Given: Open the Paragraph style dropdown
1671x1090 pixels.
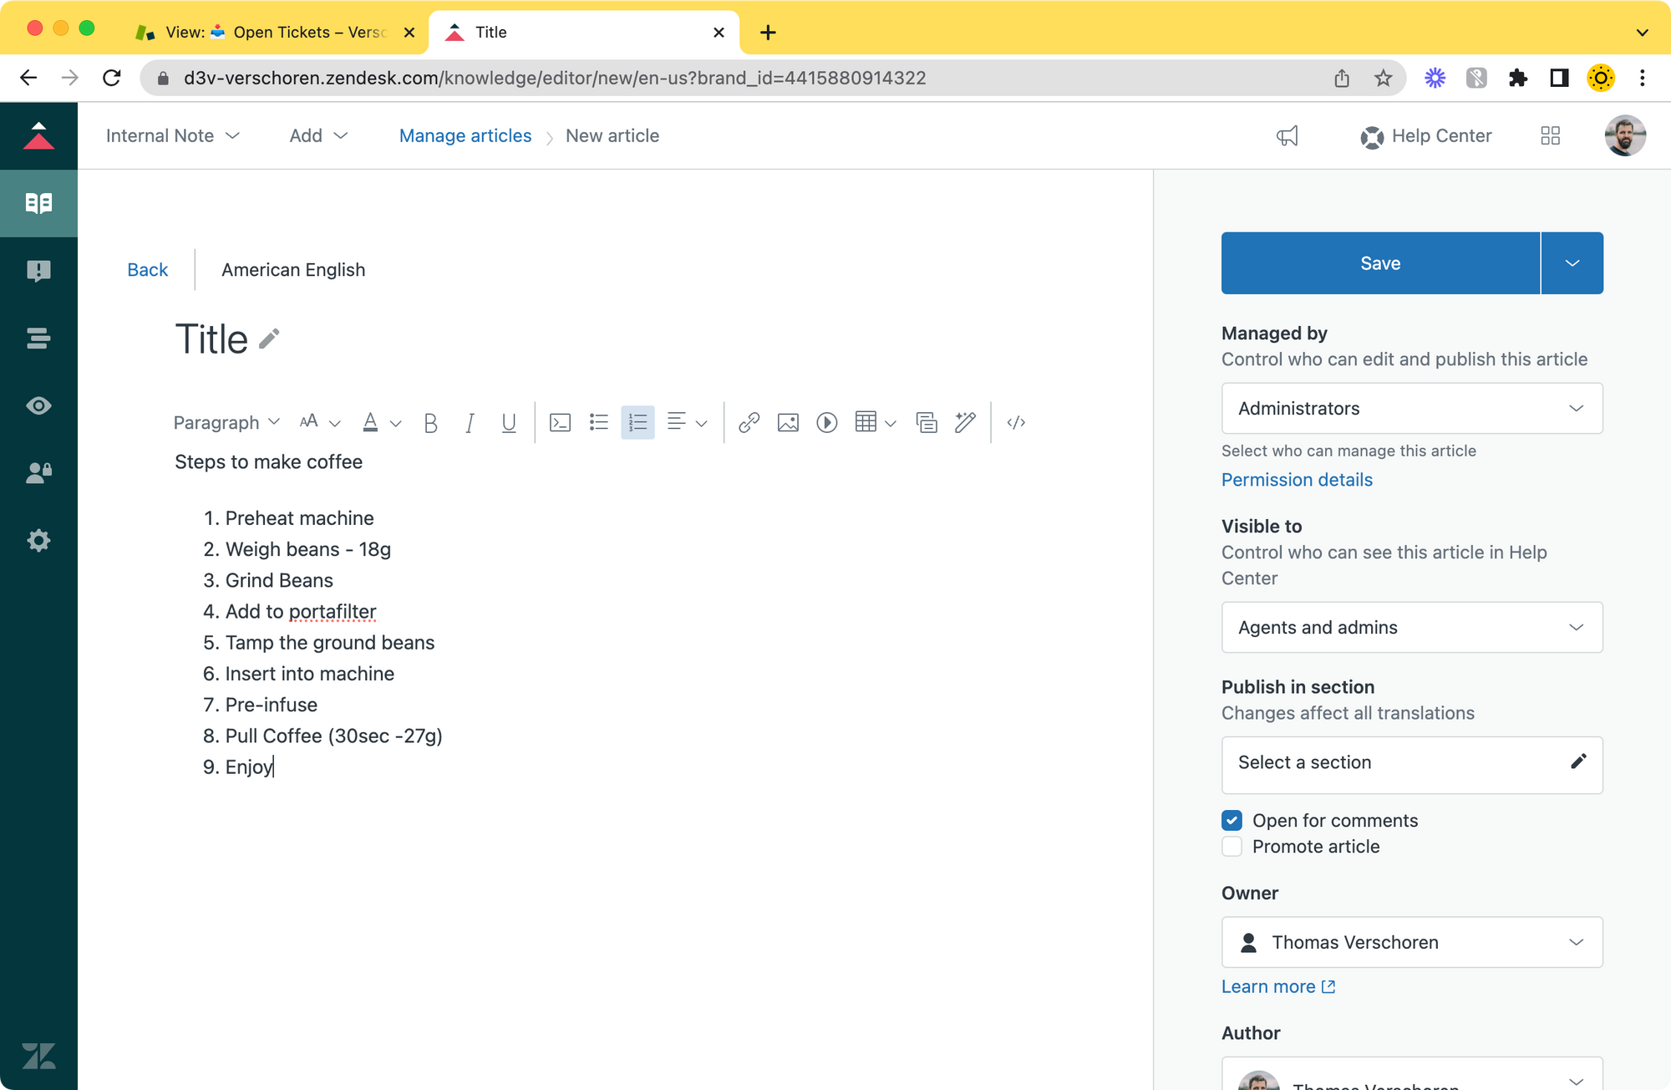Looking at the screenshot, I should click(226, 423).
